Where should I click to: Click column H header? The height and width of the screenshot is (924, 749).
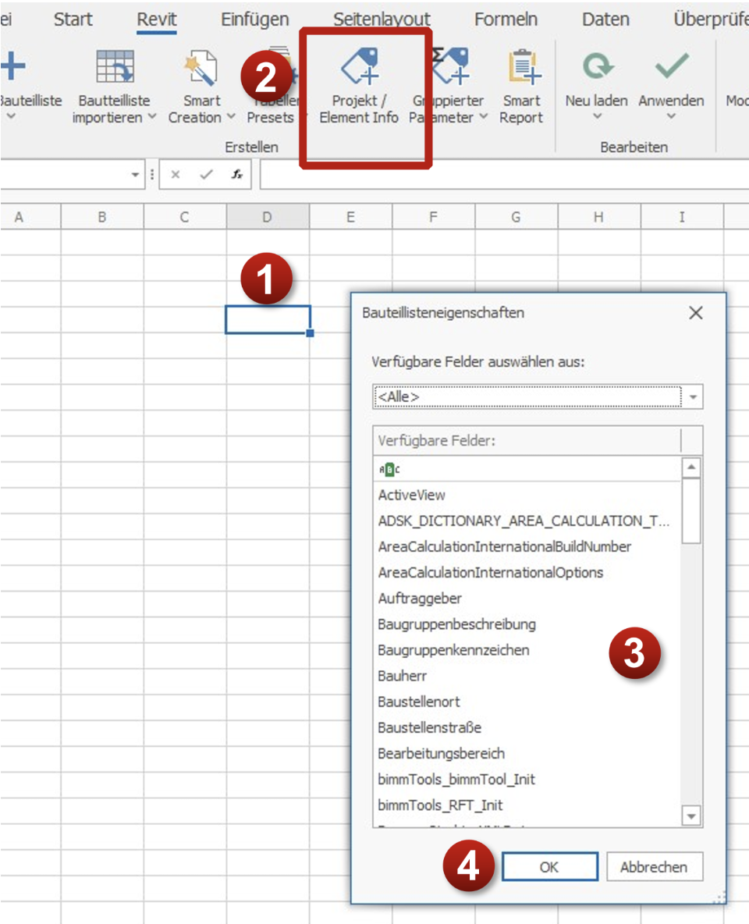[x=598, y=217]
